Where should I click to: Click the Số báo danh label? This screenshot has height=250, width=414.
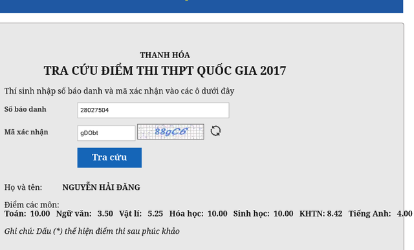click(25, 109)
